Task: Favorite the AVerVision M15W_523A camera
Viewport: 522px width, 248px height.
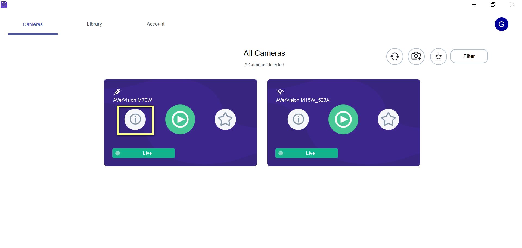Action: [388, 119]
